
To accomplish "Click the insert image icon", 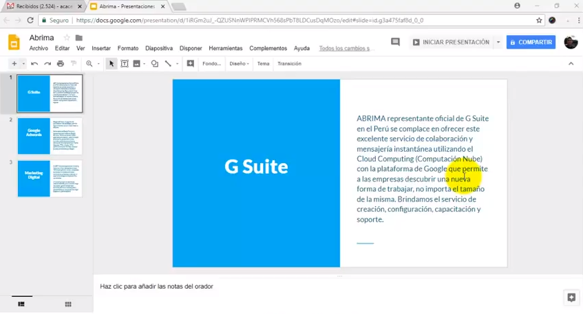I will 137,64.
